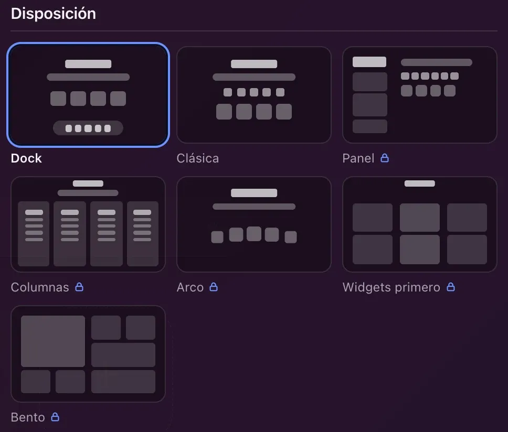Click the Clásica label text

coord(198,158)
